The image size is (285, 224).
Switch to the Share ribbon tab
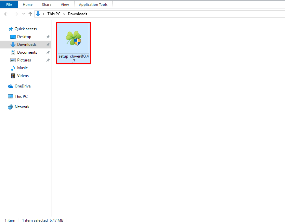[x=46, y=5]
